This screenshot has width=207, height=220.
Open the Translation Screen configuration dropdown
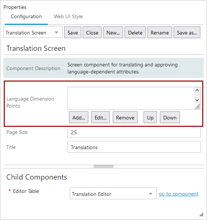(33, 32)
